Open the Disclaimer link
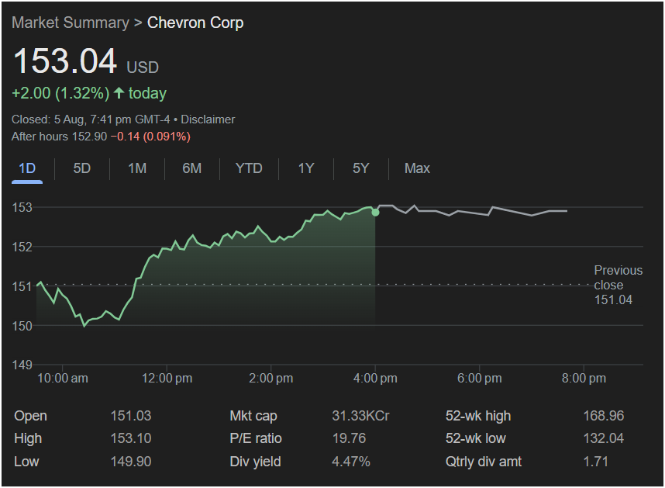The image size is (665, 488). tap(208, 119)
